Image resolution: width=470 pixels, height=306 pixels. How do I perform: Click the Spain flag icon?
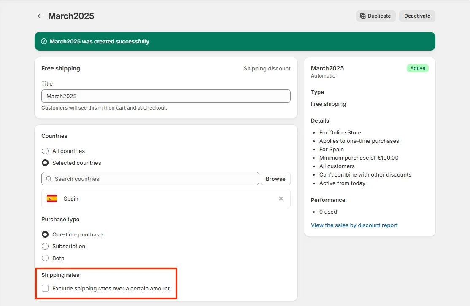pyautogui.click(x=51, y=198)
